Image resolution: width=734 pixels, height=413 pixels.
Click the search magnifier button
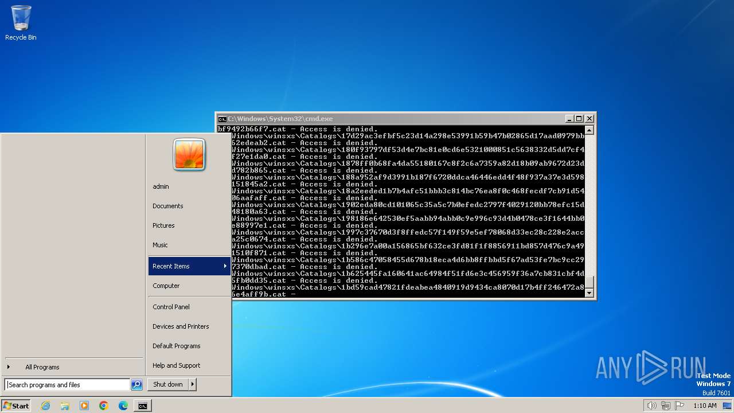[136, 385]
